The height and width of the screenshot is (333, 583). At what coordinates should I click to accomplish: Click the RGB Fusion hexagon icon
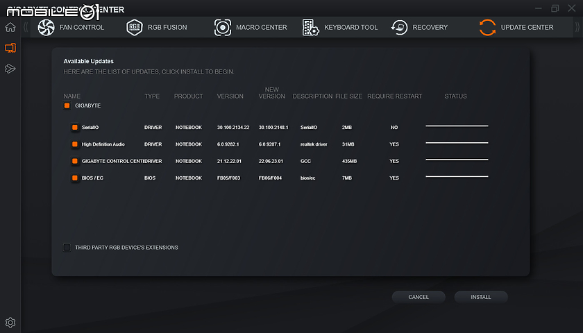pyautogui.click(x=134, y=28)
